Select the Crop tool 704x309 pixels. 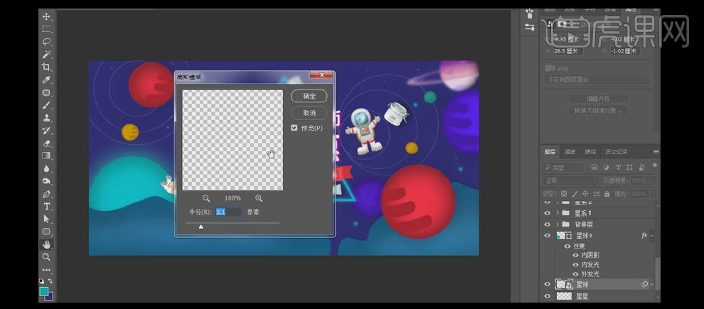[x=46, y=67]
